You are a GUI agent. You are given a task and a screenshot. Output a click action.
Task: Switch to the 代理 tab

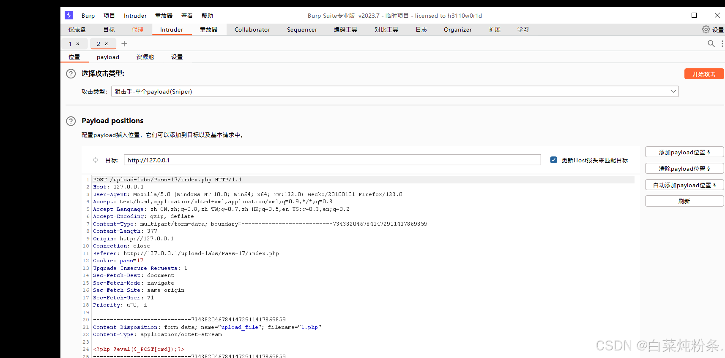click(x=137, y=30)
